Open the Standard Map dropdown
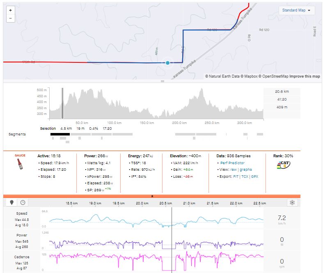Image resolution: width=323 pixels, height=273 pixels. (x=296, y=10)
